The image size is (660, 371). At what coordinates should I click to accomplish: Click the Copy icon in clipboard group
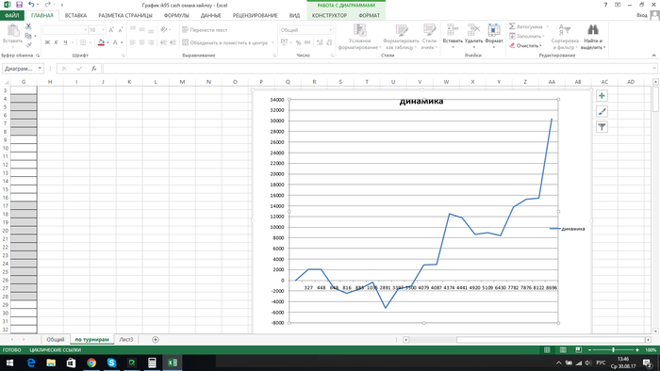(28, 36)
